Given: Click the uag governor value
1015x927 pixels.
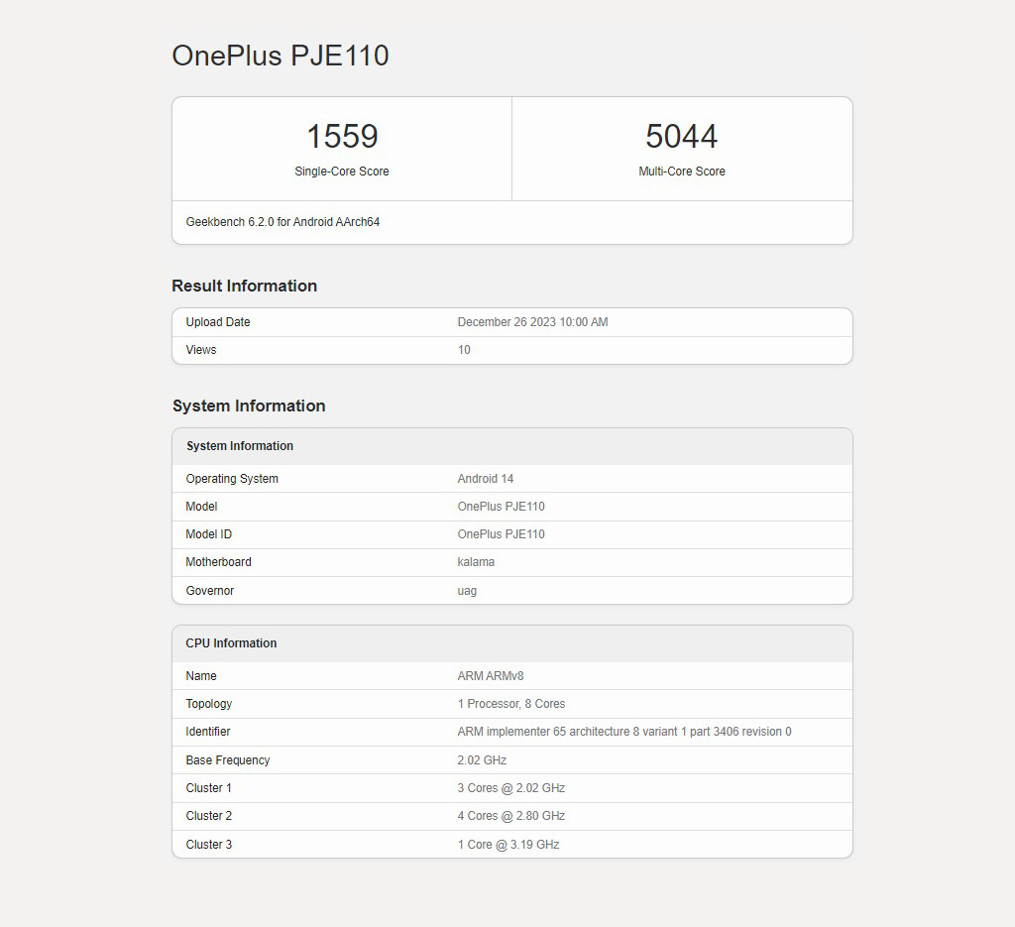Looking at the screenshot, I should click(x=467, y=591).
